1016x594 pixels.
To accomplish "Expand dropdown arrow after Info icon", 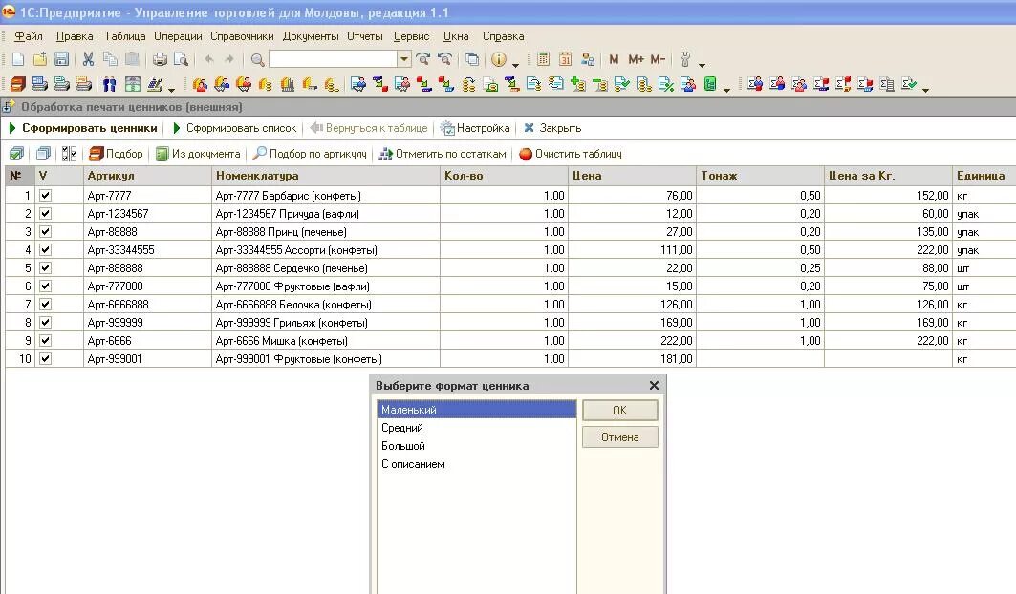I will click(516, 64).
